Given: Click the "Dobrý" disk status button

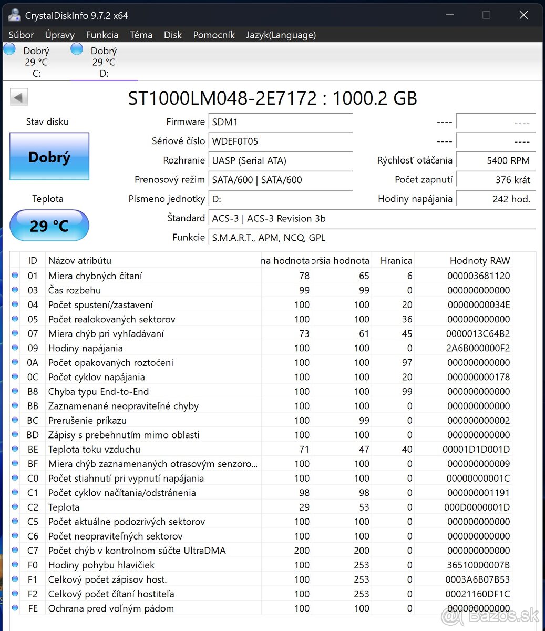Looking at the screenshot, I should coord(49,157).
